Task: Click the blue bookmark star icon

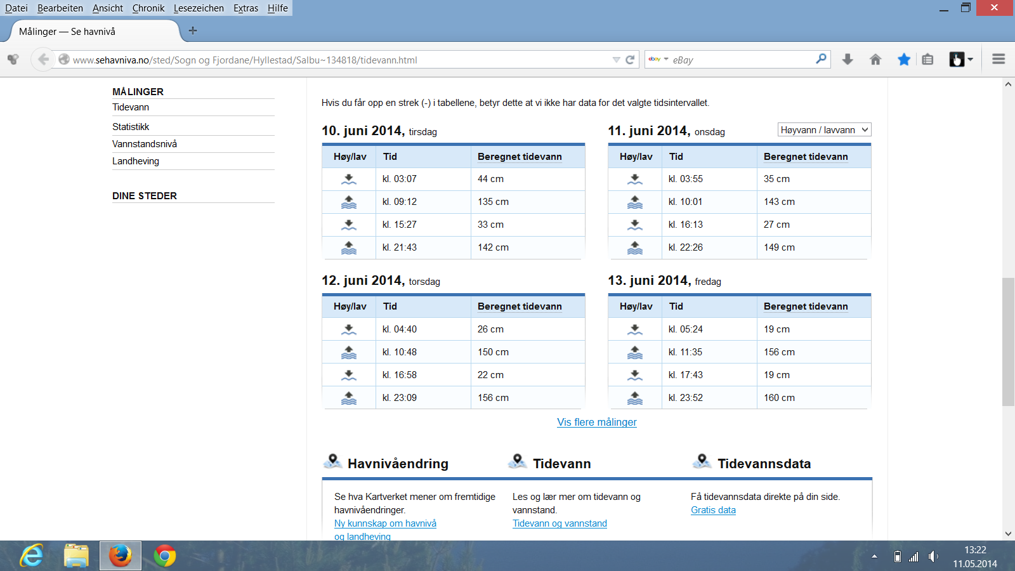Action: pyautogui.click(x=904, y=60)
